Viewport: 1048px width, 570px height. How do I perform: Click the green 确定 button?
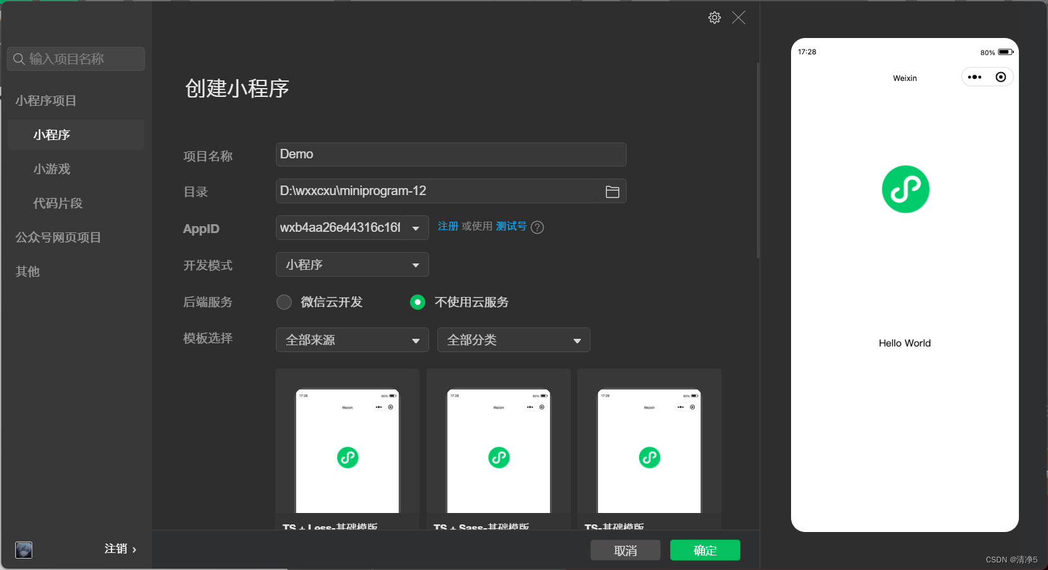click(x=705, y=550)
